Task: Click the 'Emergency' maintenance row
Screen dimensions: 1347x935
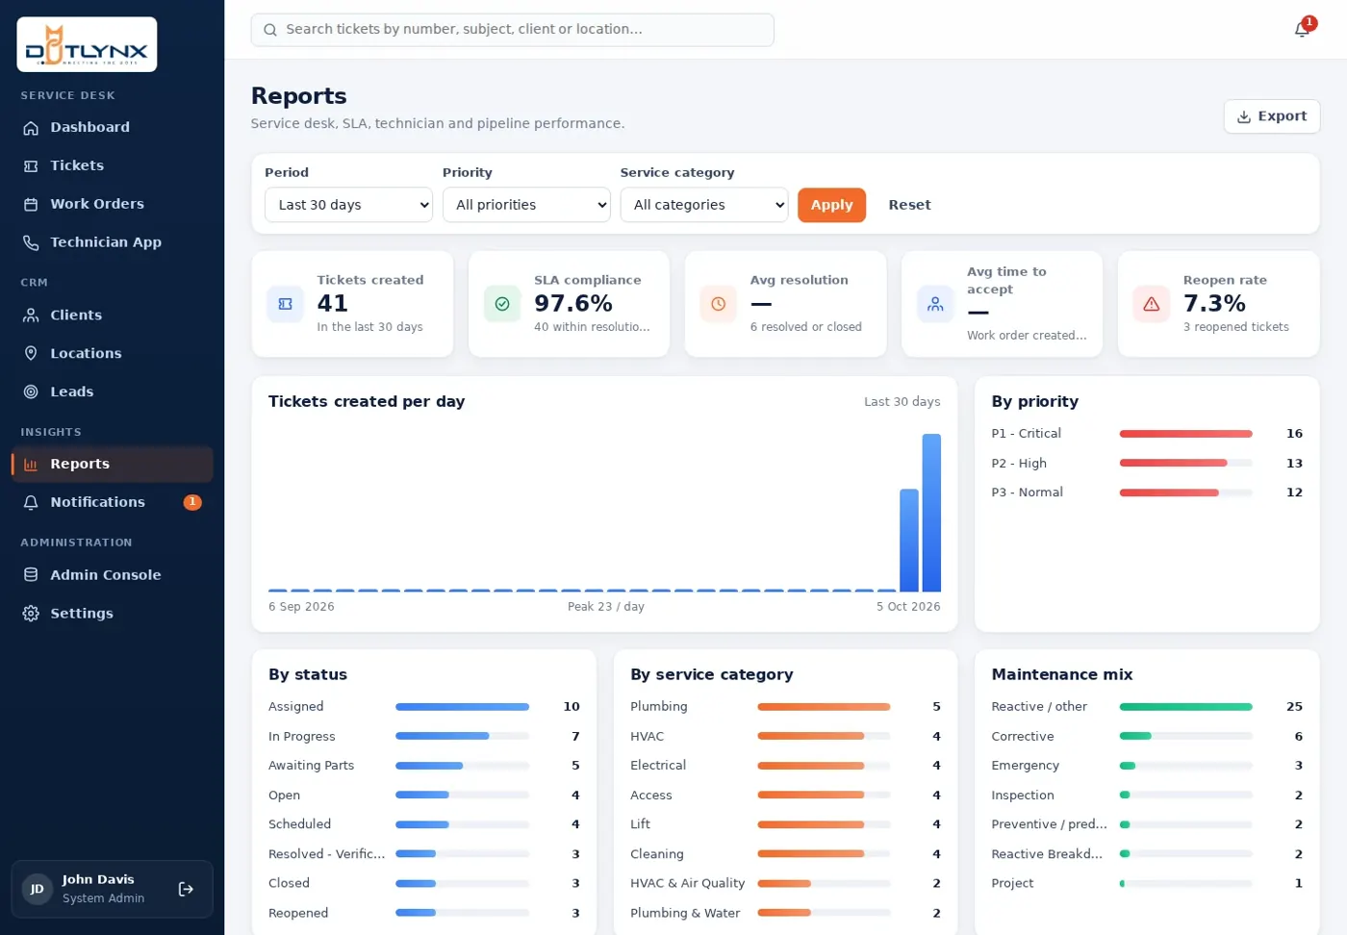Action: click(1147, 766)
